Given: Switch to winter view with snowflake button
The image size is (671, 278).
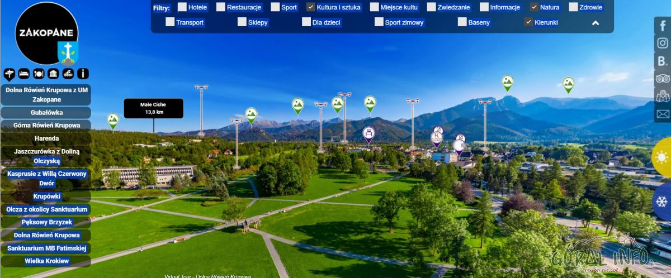Looking at the screenshot, I should pyautogui.click(x=662, y=202).
